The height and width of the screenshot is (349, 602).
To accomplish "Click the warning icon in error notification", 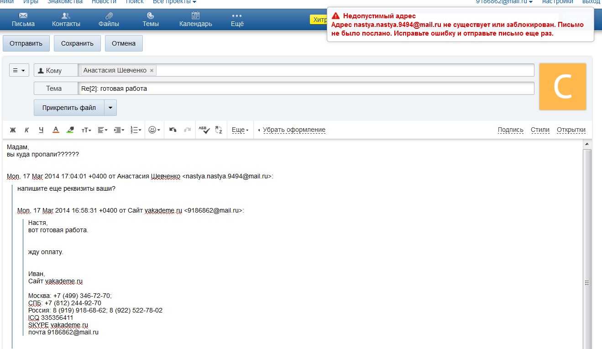I will 335,16.
